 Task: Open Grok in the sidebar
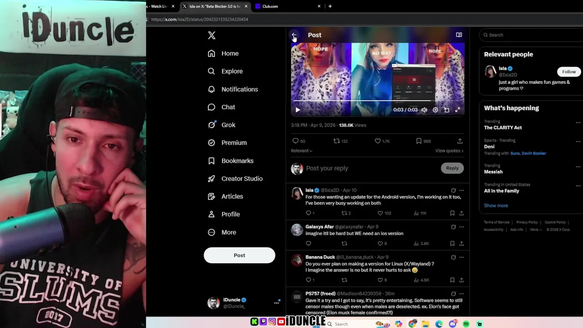pyautogui.click(x=221, y=125)
